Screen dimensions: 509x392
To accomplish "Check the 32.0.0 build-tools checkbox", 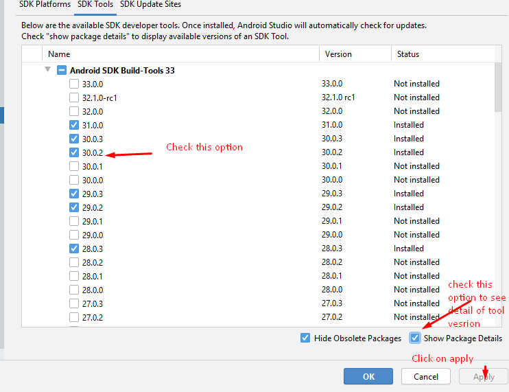I will [74, 111].
